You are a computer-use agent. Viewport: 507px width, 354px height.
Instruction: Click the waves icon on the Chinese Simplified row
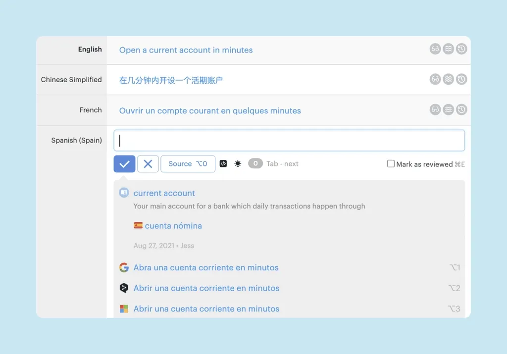pyautogui.click(x=449, y=79)
